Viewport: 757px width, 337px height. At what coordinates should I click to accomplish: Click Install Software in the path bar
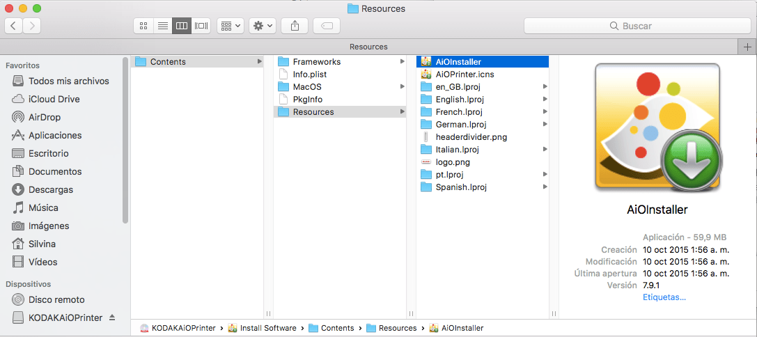coord(262,329)
